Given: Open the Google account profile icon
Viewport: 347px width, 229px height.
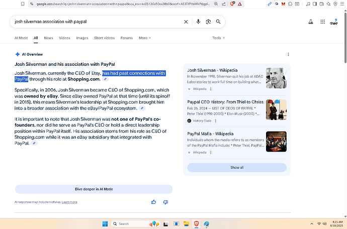Looking at the screenshot, I should click(334, 22).
